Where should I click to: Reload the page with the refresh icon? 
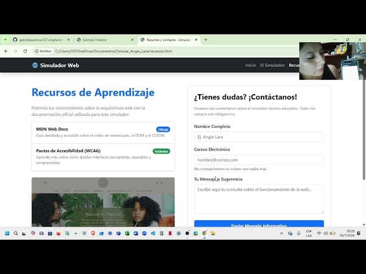point(25,51)
